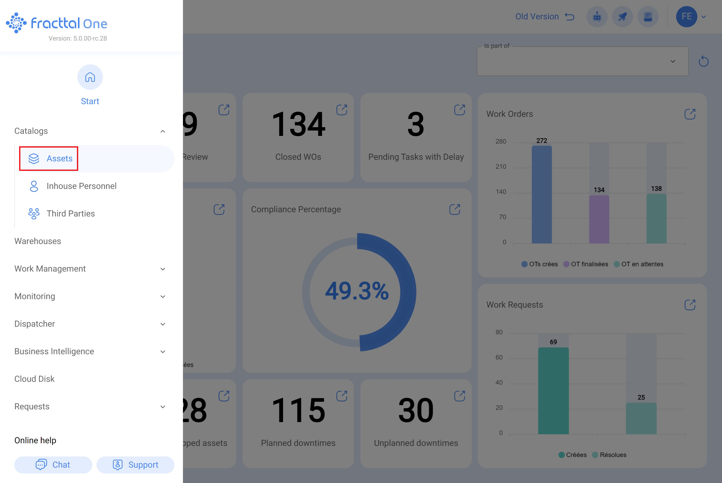
Task: Open Third Parties via its group icon
Action: pyautogui.click(x=34, y=213)
